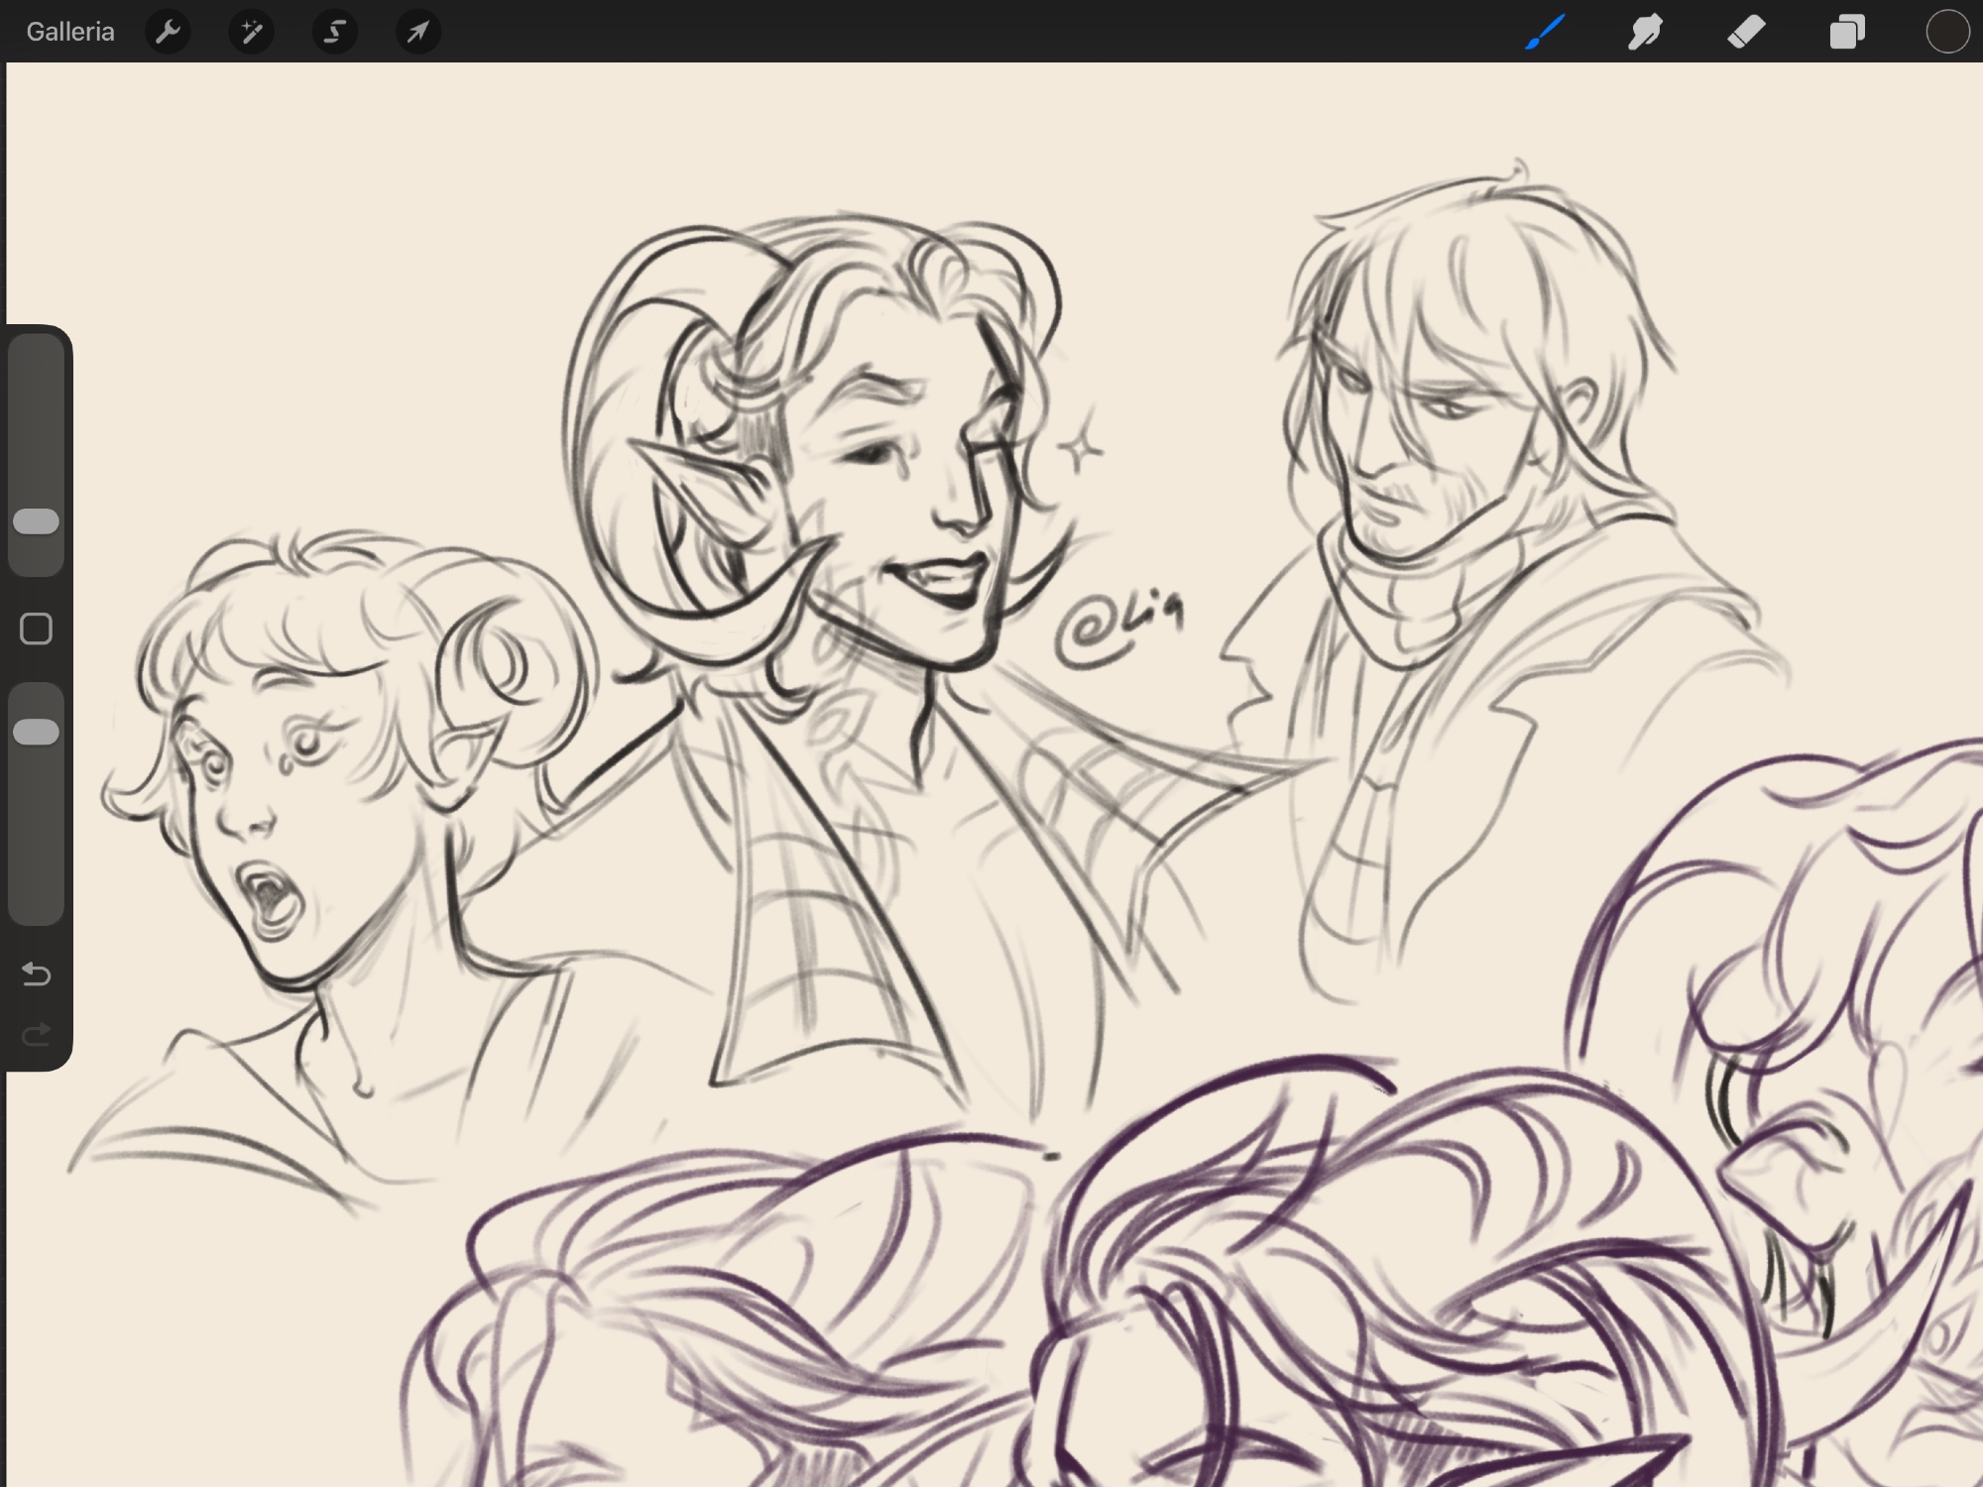Open the Layers panel
The height and width of the screenshot is (1487, 1983).
1846,32
